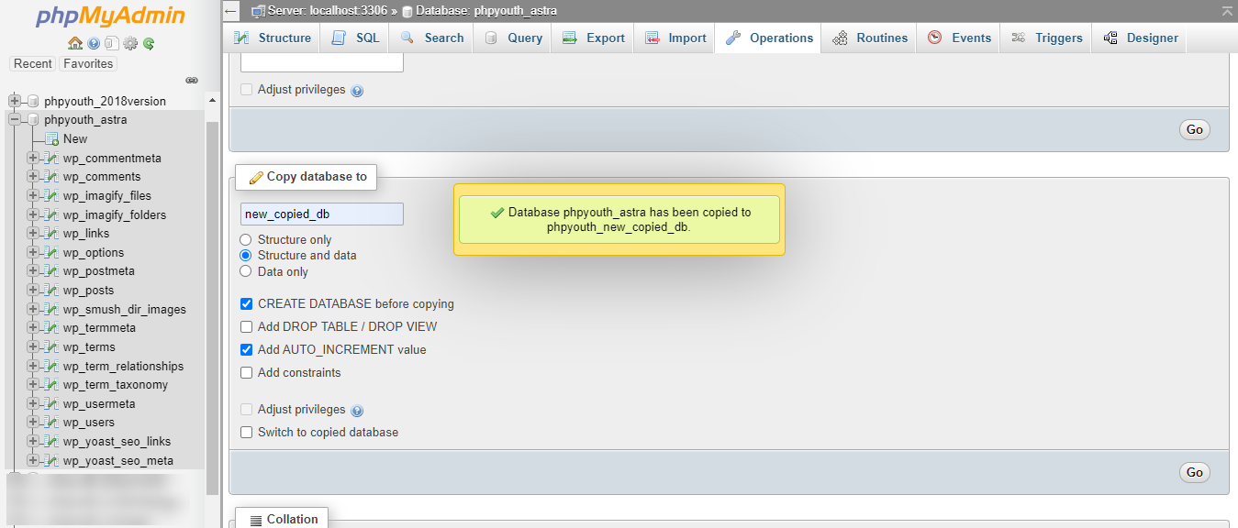Expand the wp_postmeta table node
The height and width of the screenshot is (528, 1238).
coord(33,270)
